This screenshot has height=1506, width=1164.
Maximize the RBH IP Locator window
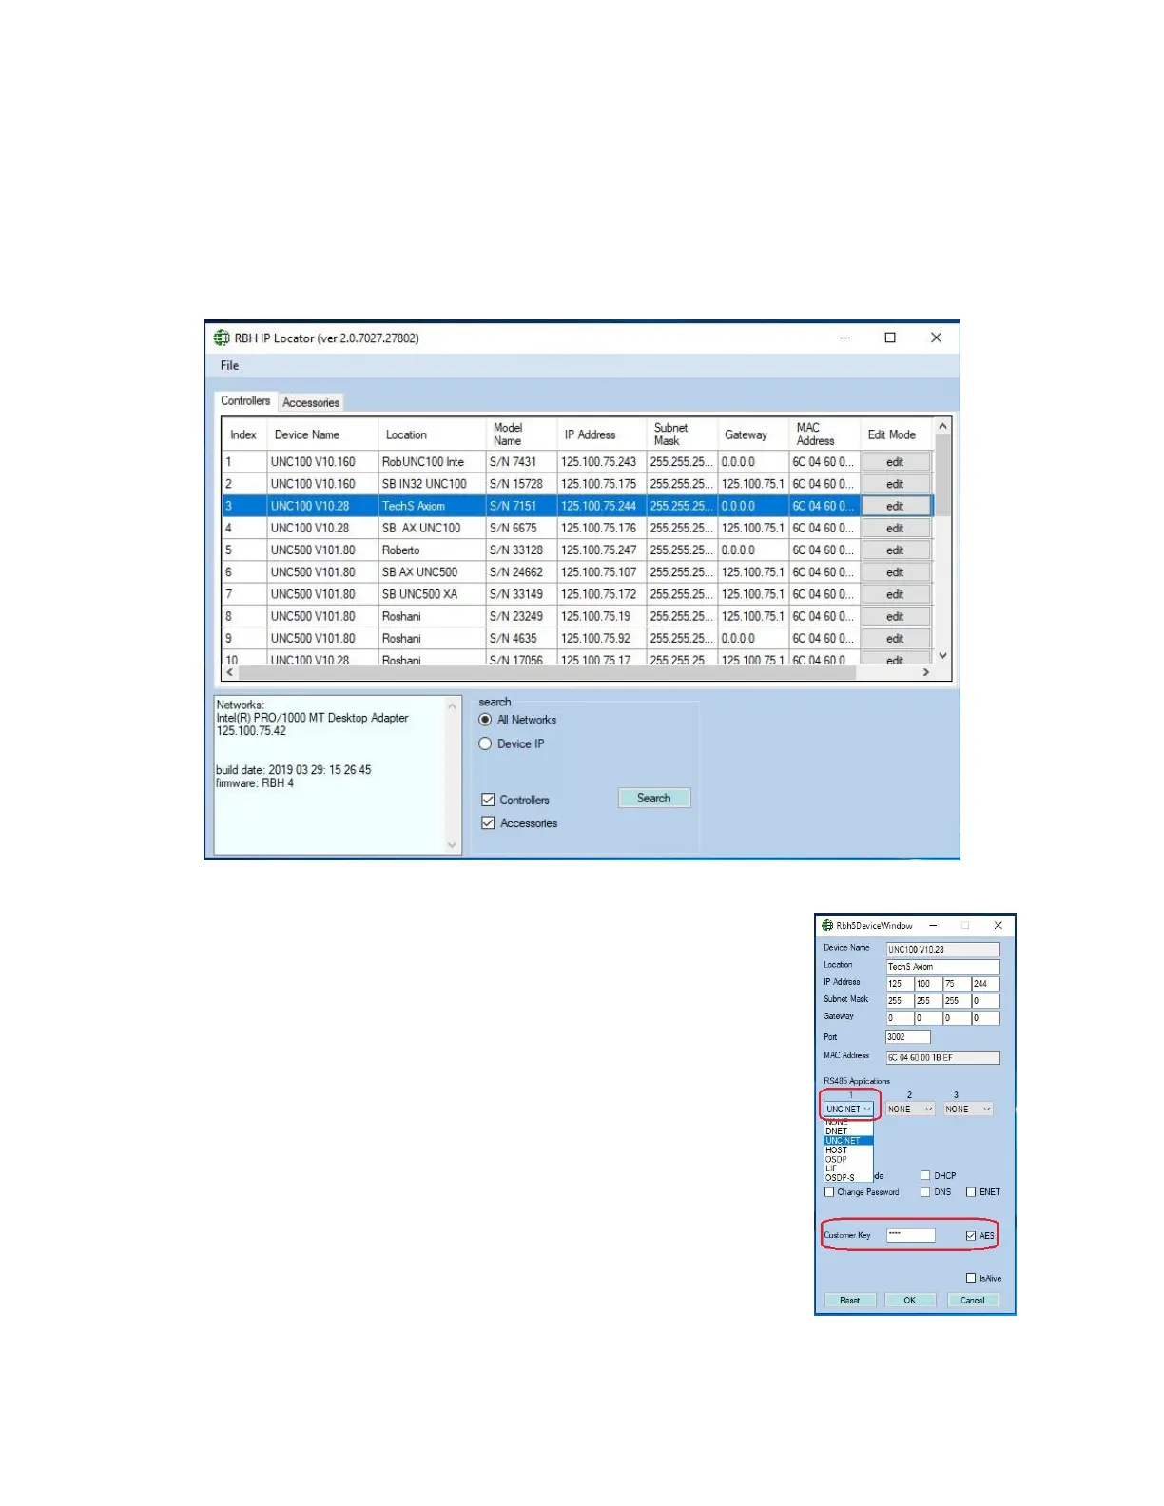click(x=890, y=338)
